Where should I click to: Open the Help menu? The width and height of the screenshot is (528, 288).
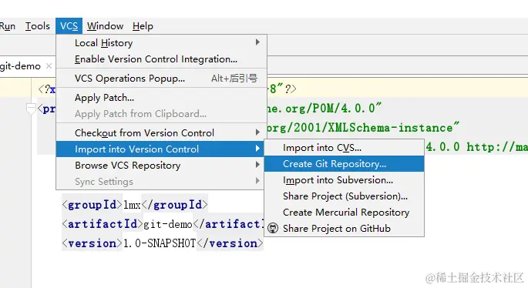click(143, 26)
